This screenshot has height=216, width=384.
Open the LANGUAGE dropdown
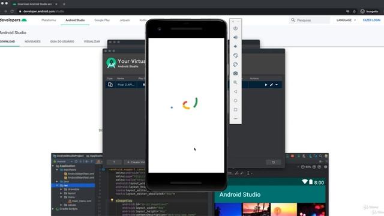pos(346,20)
